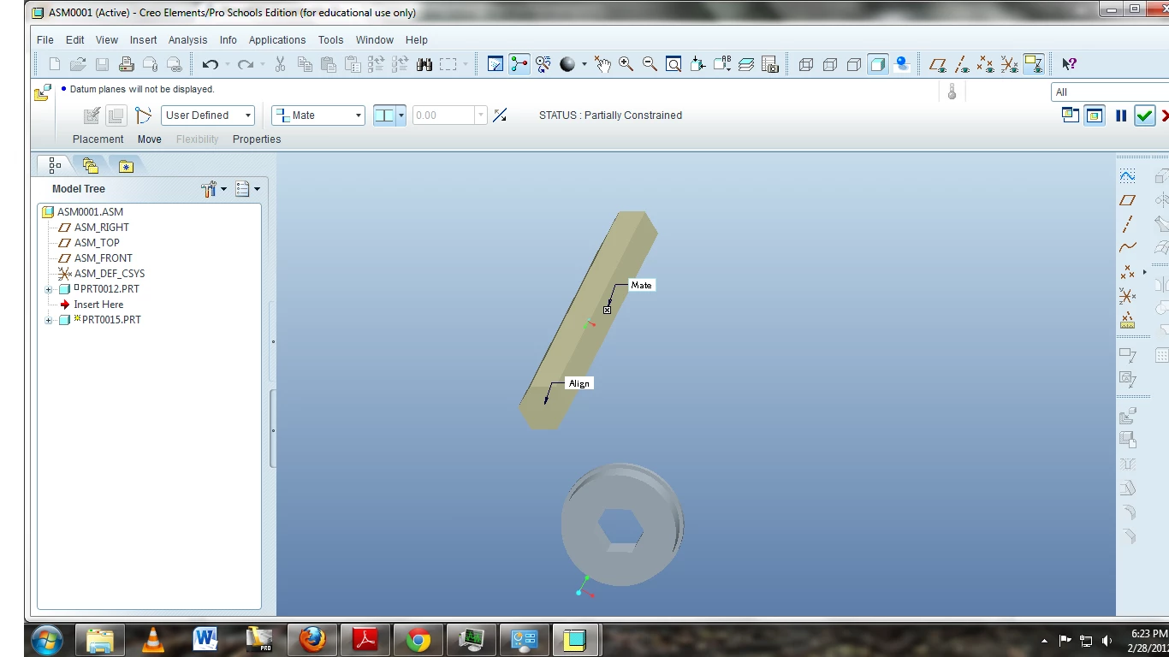Click the Move panel button

tap(149, 139)
